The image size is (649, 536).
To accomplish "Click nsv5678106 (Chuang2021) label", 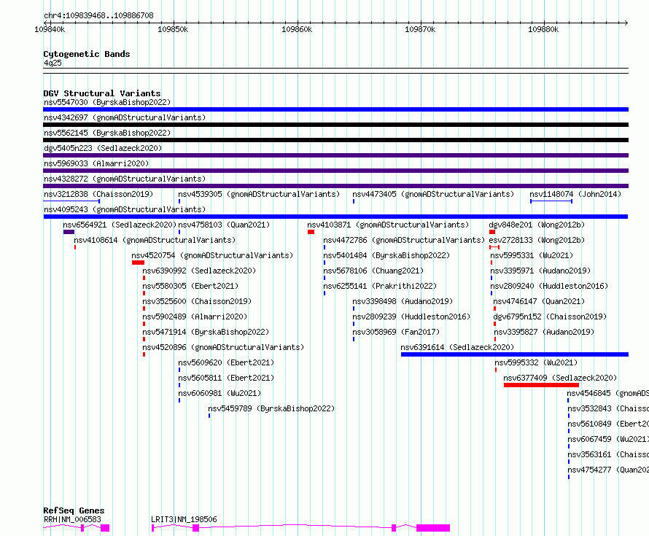I will point(373,271).
